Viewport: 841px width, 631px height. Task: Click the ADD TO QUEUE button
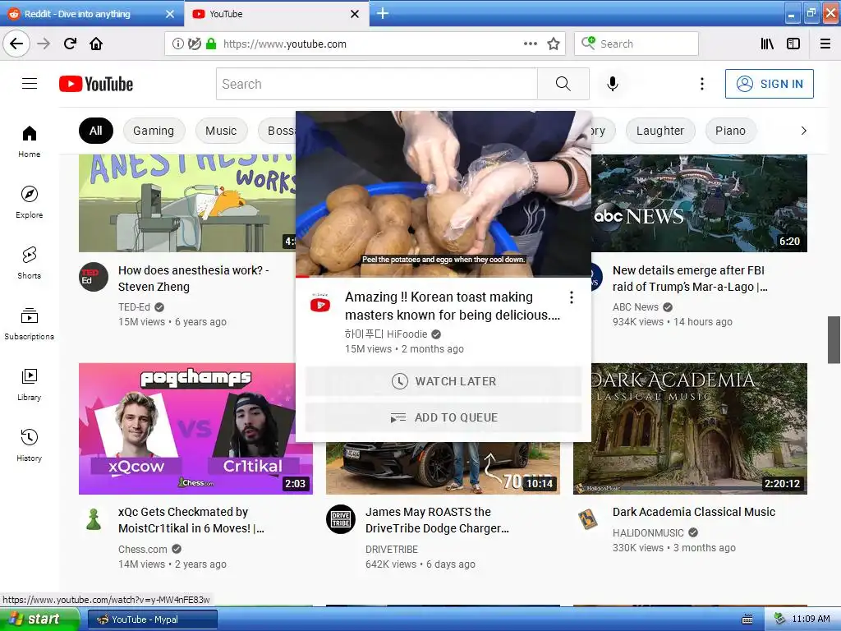tap(443, 417)
